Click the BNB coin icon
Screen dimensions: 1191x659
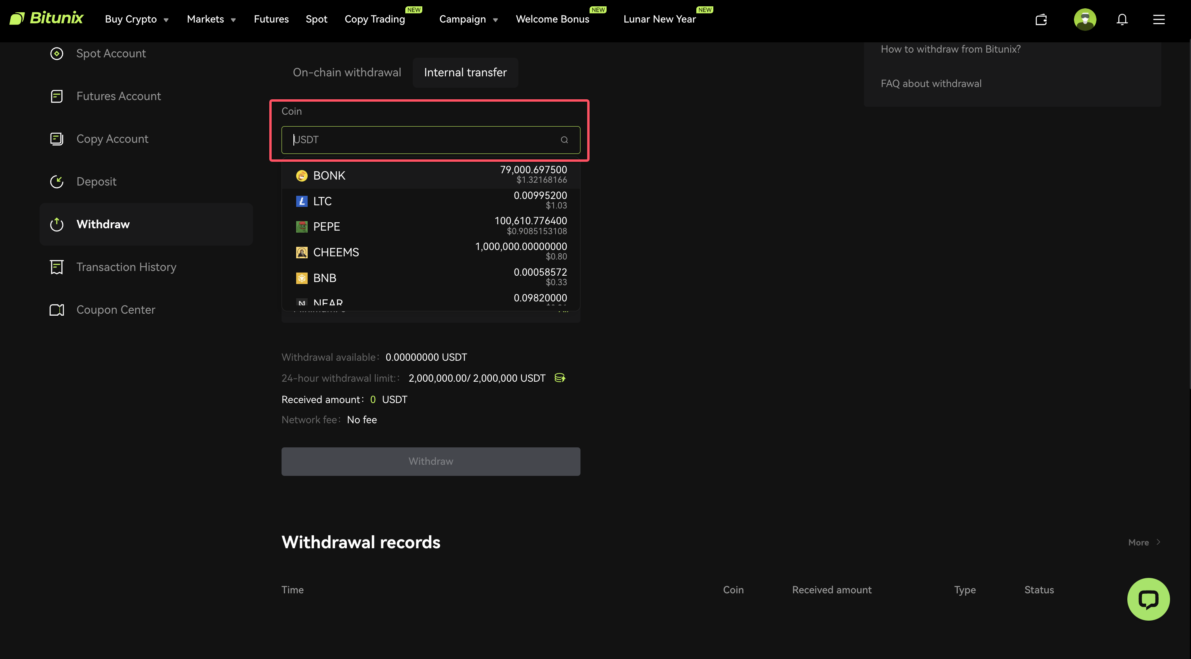click(x=301, y=278)
